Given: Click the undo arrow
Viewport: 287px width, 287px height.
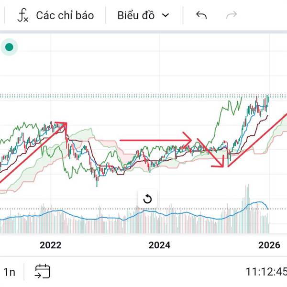Looking at the screenshot, I should coord(201,15).
